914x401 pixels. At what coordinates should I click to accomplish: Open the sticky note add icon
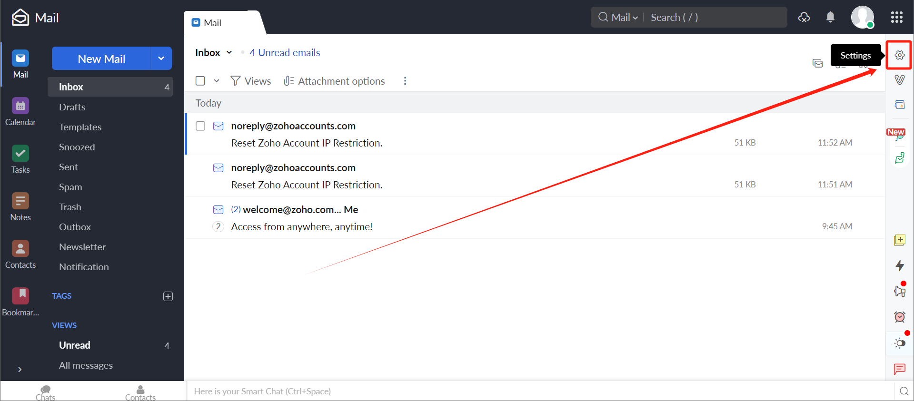point(900,240)
